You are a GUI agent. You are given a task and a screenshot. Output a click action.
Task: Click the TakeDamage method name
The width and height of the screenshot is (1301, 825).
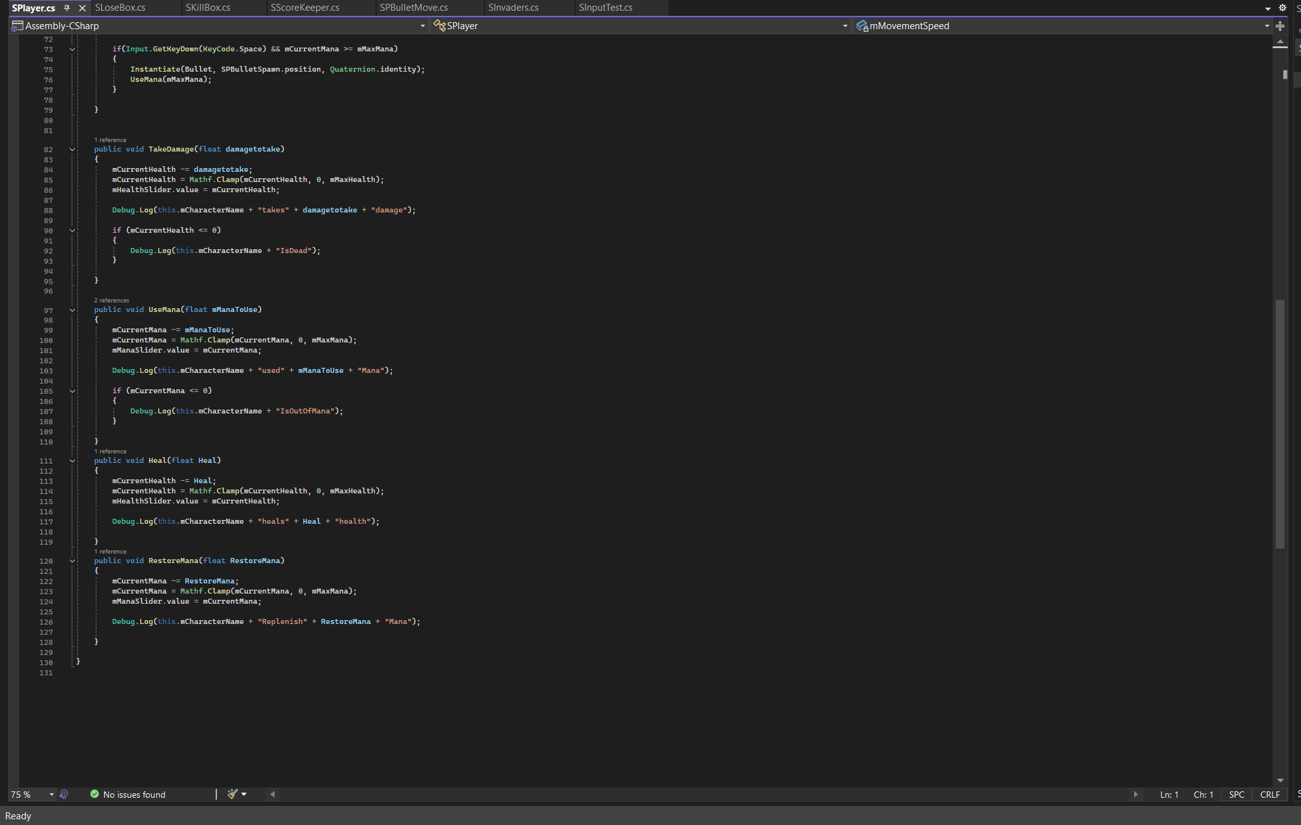[x=171, y=149]
